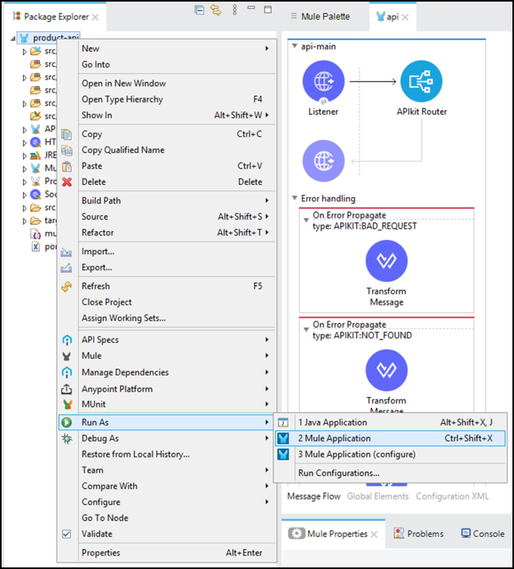
Task: Expand the JRE library node in Package Explorer
Action: (25, 155)
